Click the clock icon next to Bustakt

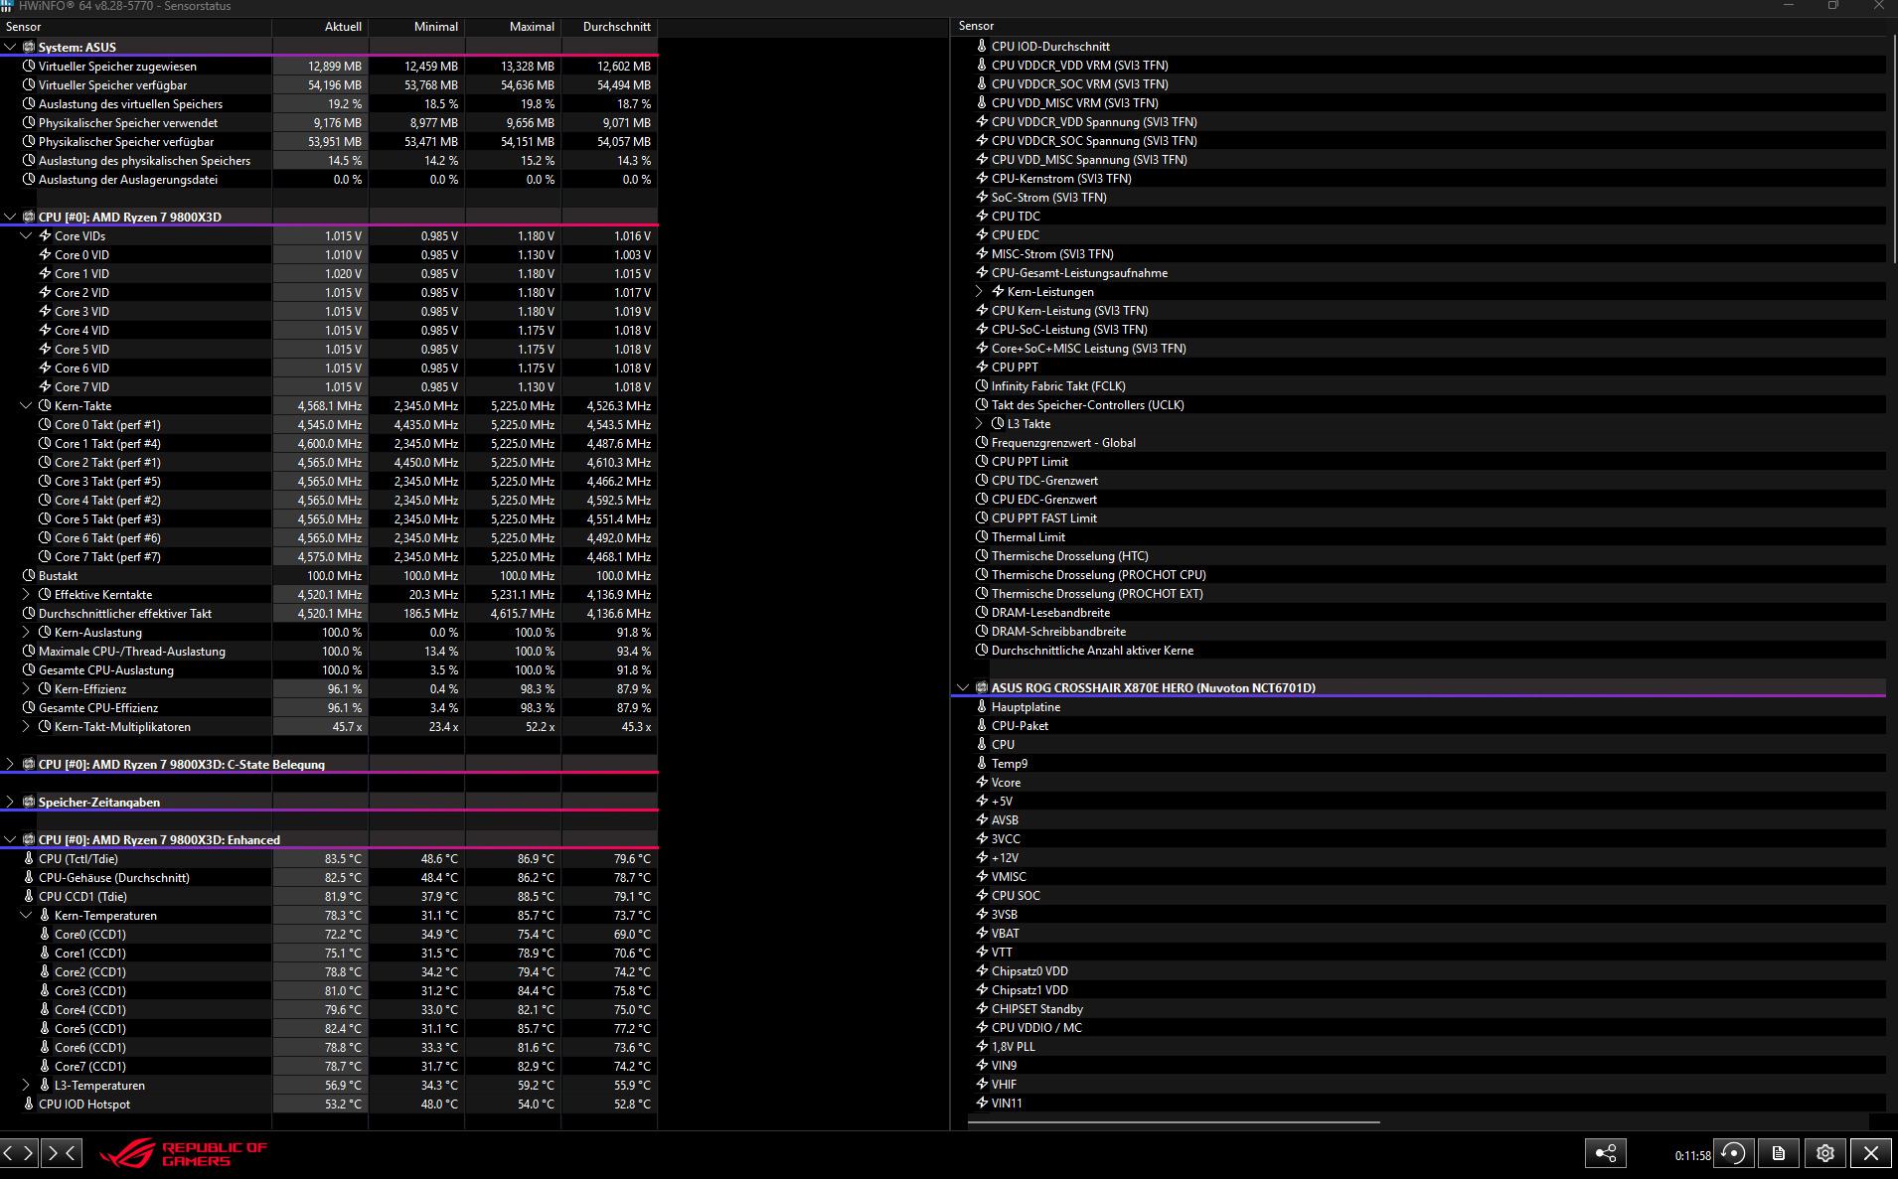click(29, 575)
